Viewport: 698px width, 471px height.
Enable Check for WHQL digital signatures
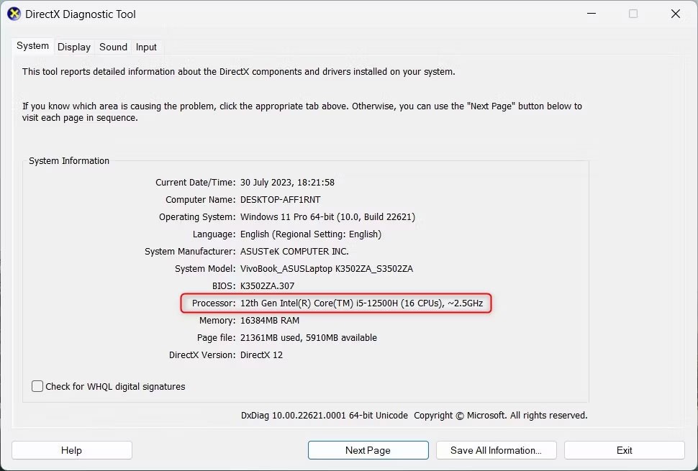[x=37, y=386]
